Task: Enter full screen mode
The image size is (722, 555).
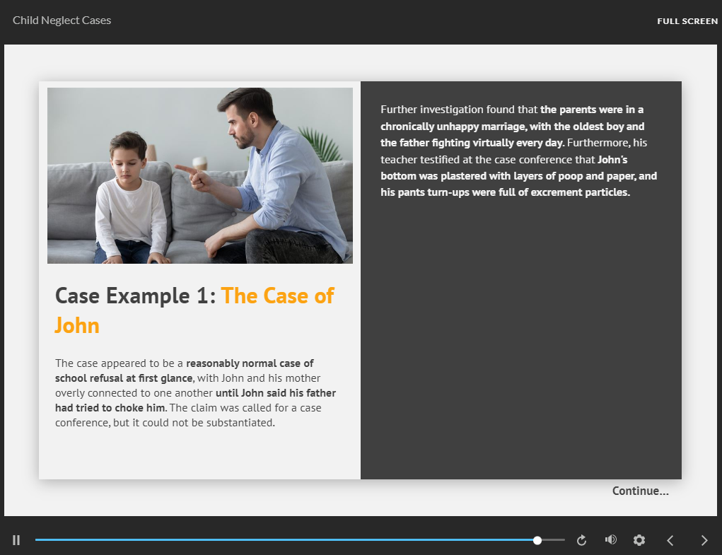Action: (x=687, y=21)
